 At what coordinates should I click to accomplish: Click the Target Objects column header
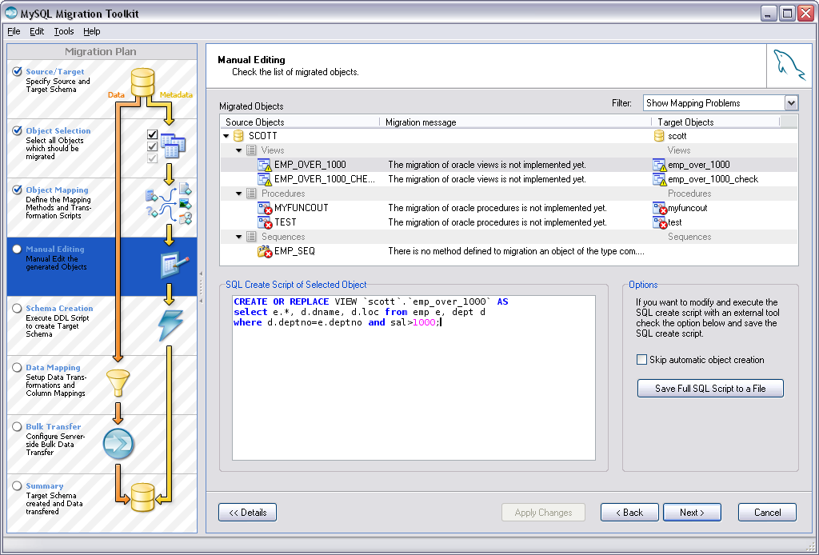coord(716,122)
